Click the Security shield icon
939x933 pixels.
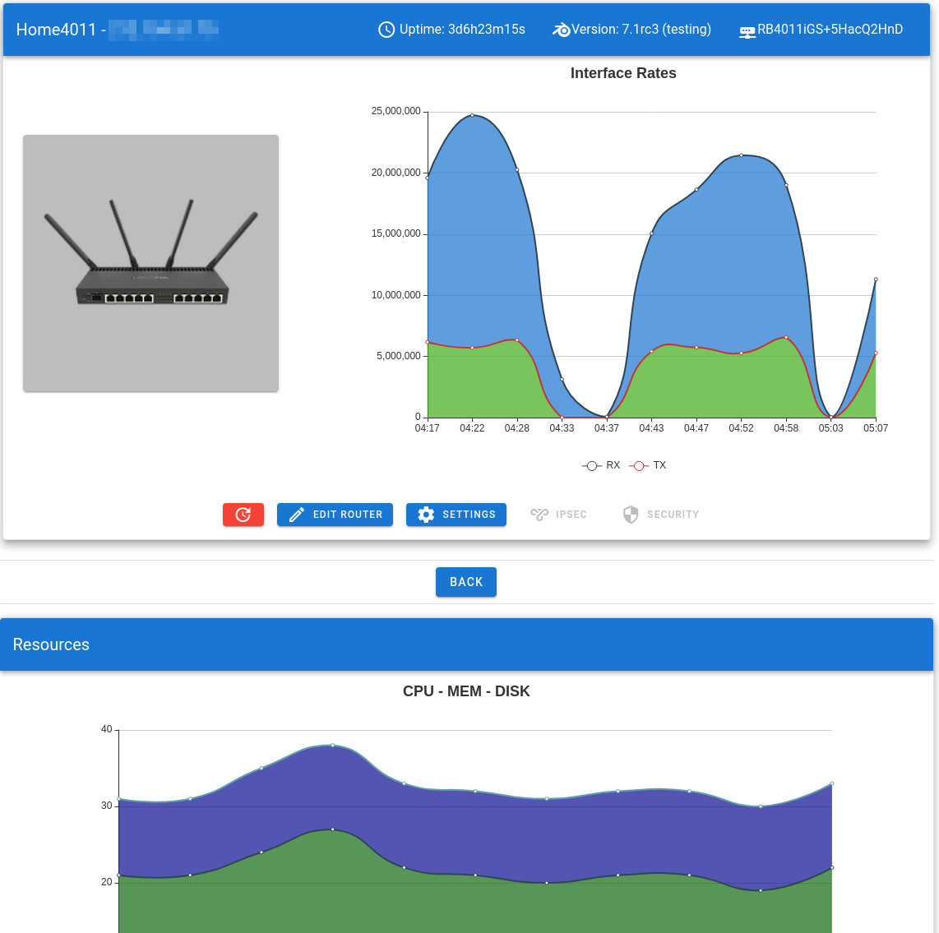pyautogui.click(x=631, y=515)
